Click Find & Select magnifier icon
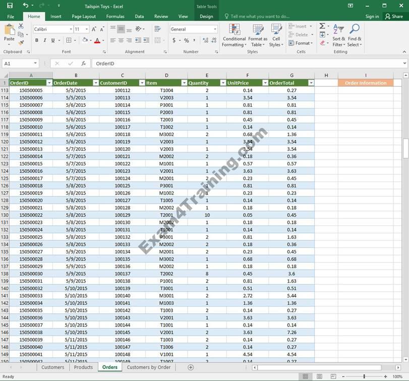 coord(355,35)
